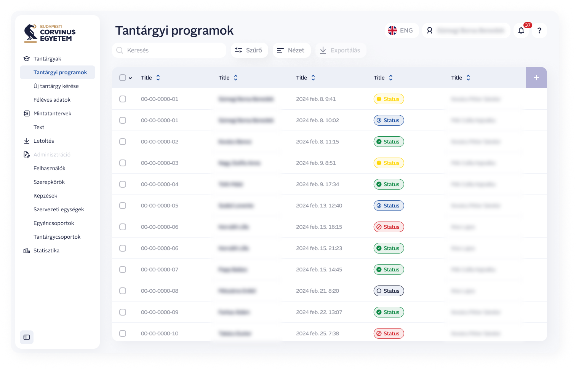Tick the checkbox for row 00-00-0000-02
576x370 pixels.
(123, 142)
